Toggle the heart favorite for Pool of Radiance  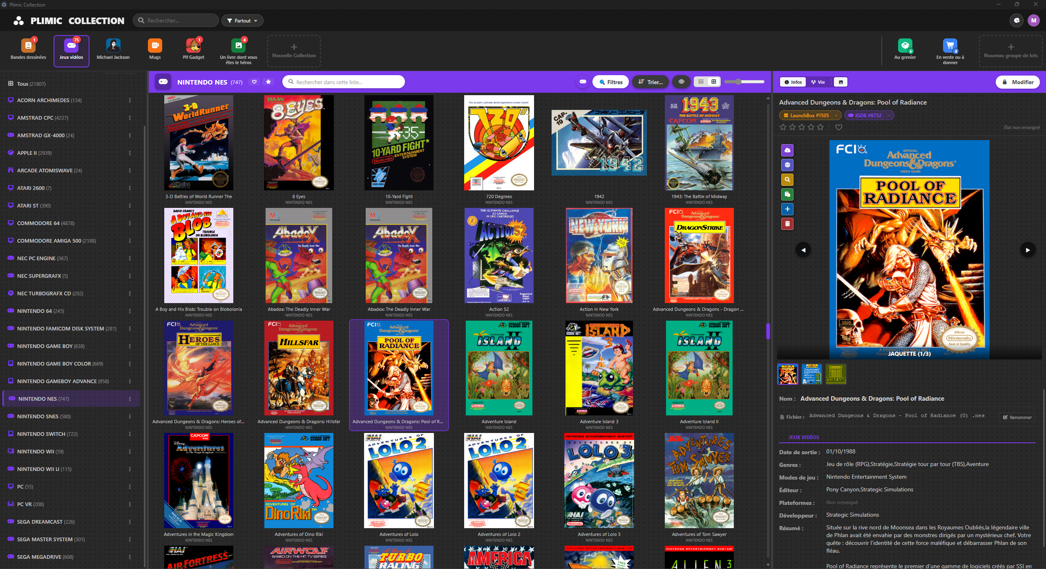pos(838,127)
